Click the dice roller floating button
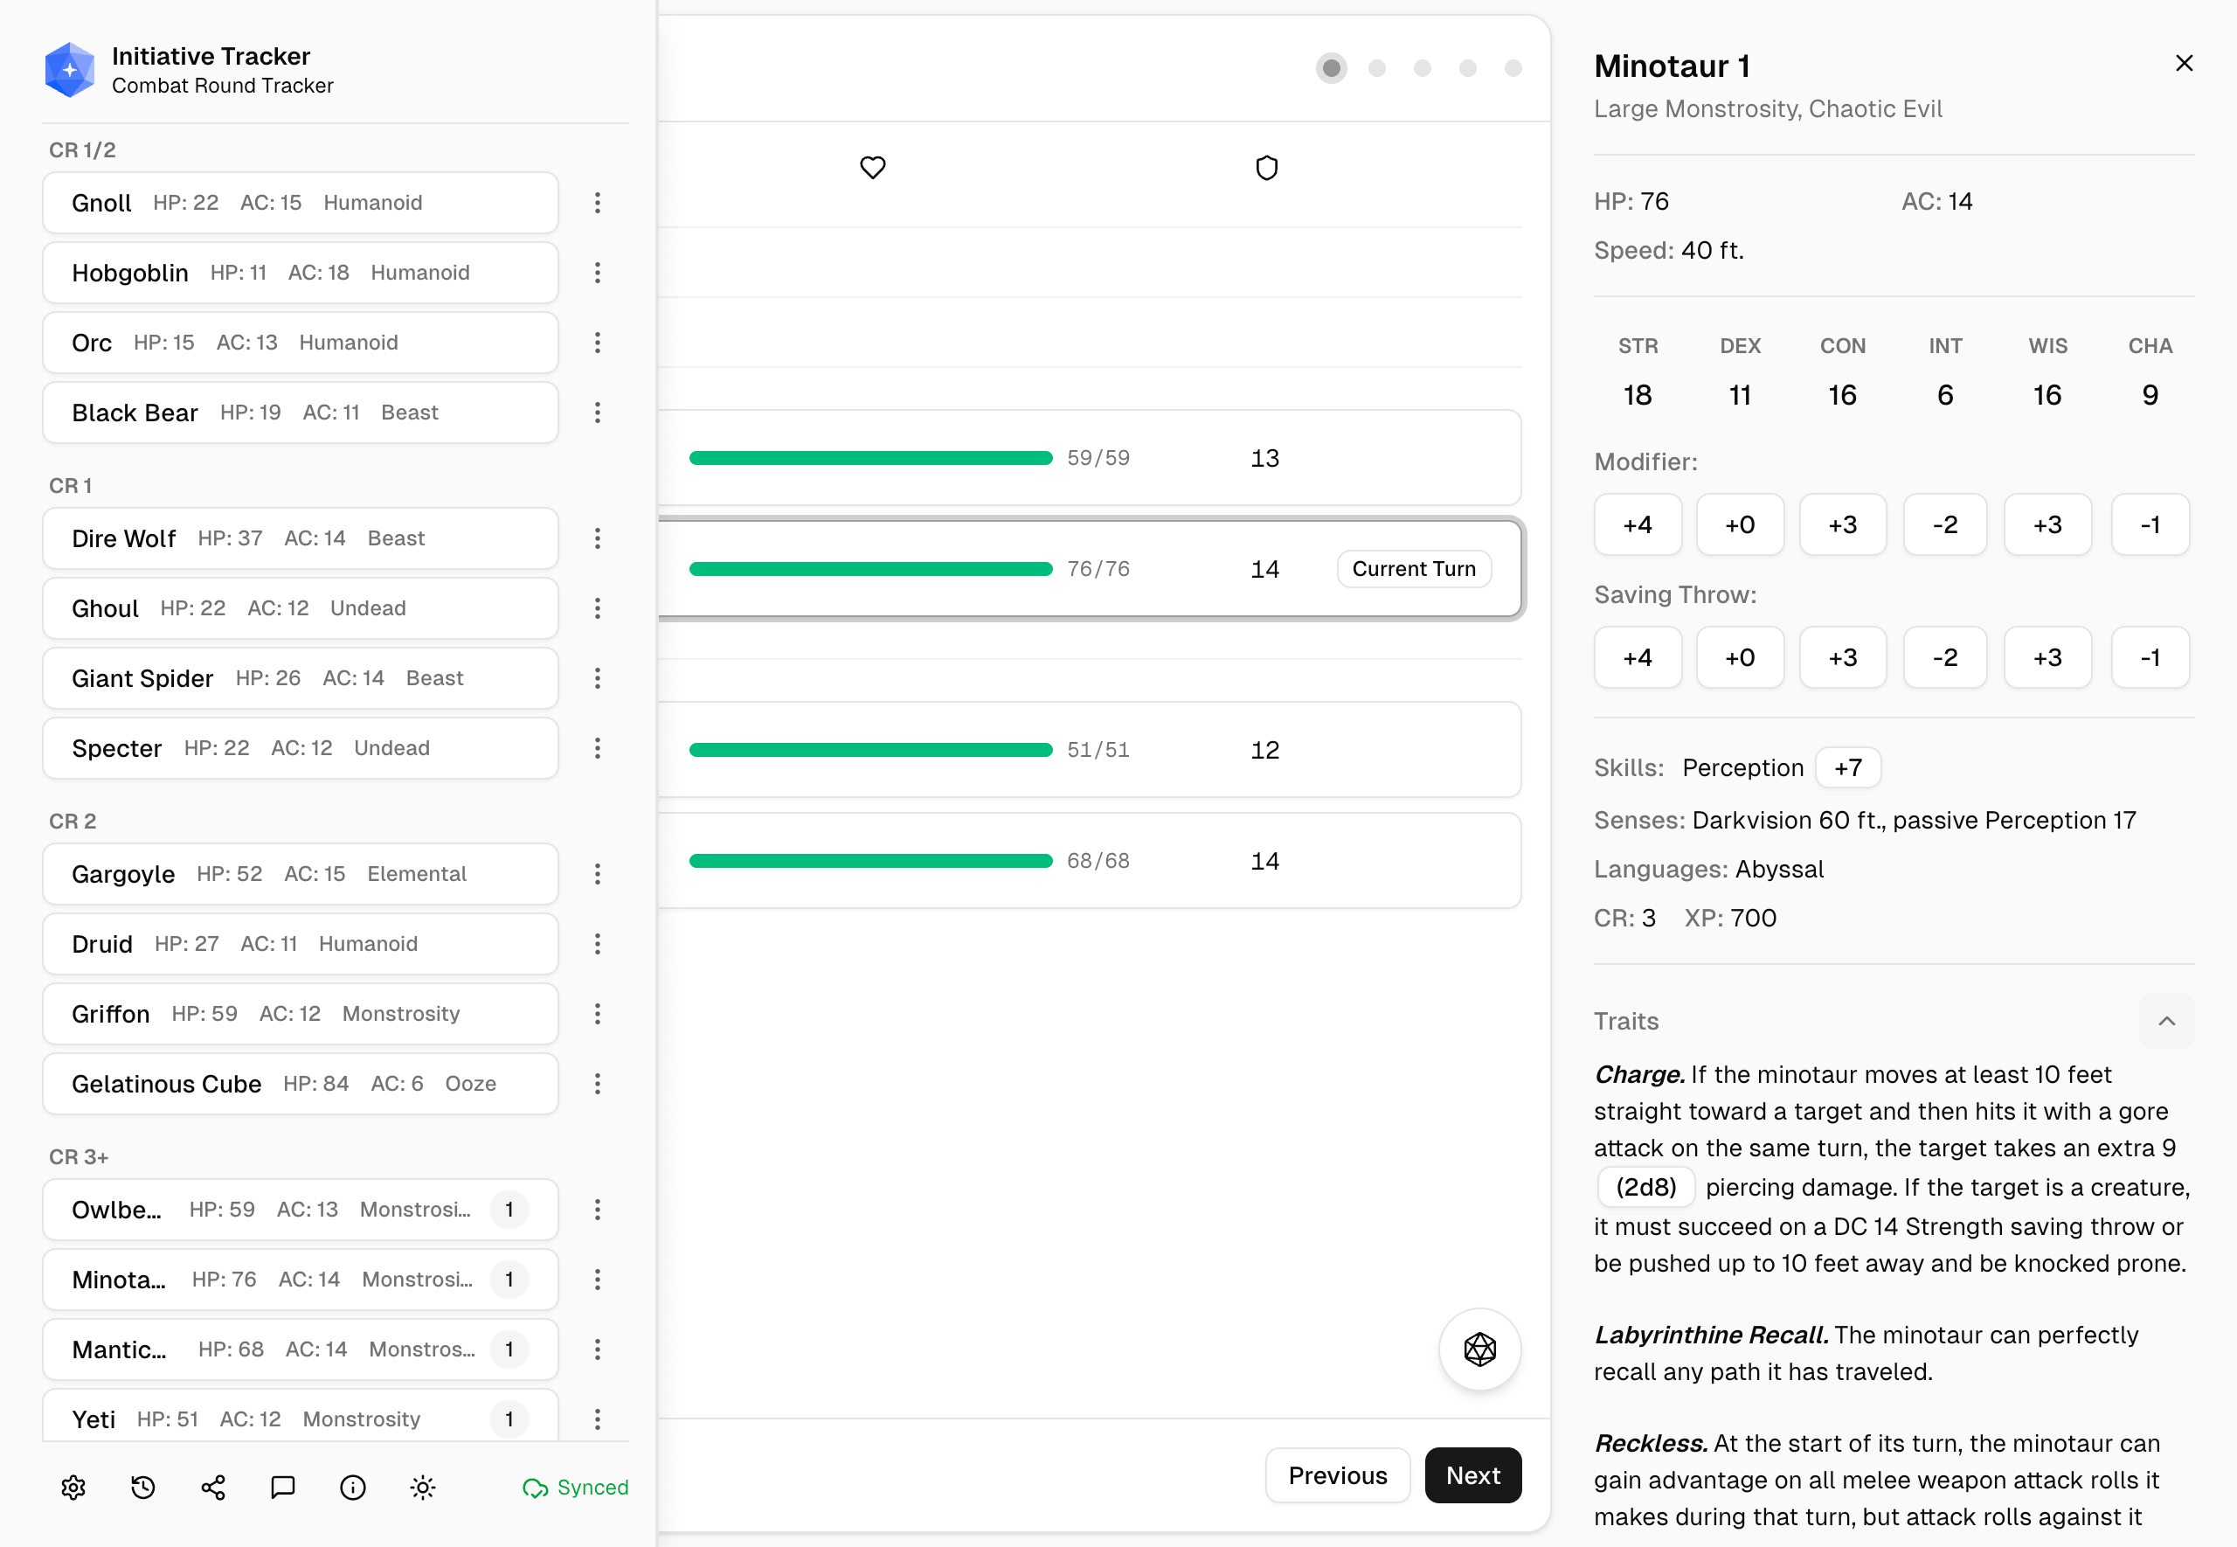 tap(1479, 1349)
